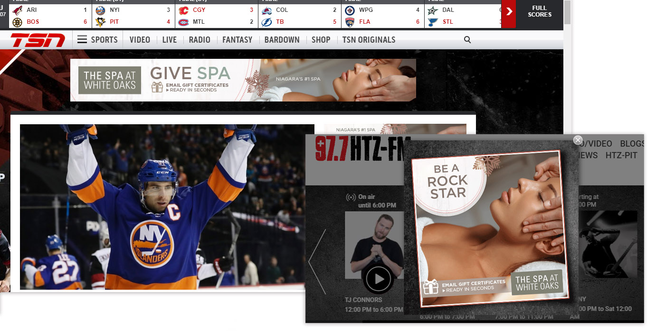665x331 pixels.
Task: Click the Pittsburgh Penguins team logo
Action: [100, 22]
